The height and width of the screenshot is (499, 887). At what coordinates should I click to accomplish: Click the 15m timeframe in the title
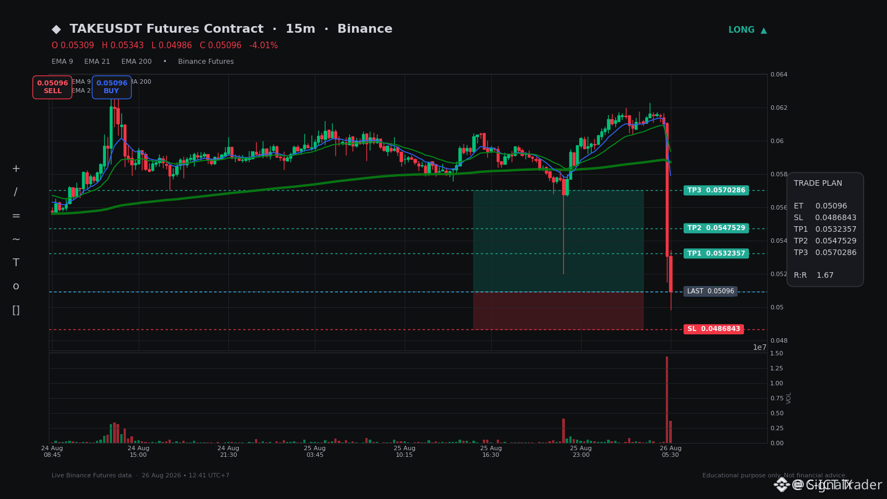point(300,29)
